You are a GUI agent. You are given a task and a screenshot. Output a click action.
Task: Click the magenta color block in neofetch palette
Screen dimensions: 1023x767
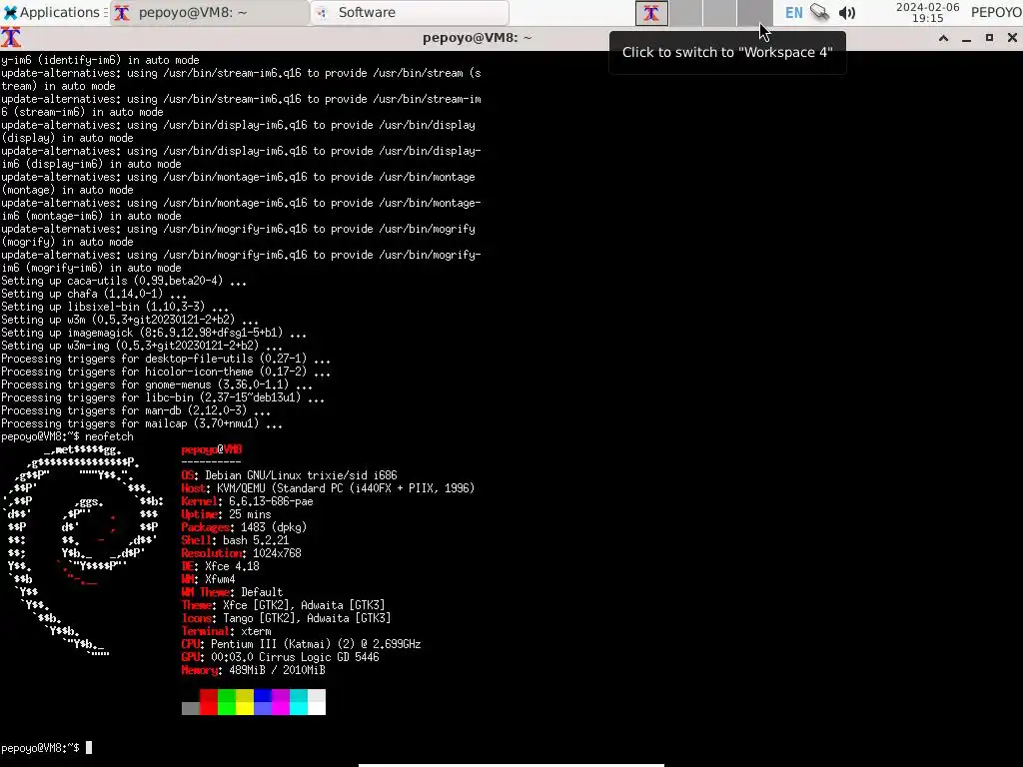tap(281, 702)
